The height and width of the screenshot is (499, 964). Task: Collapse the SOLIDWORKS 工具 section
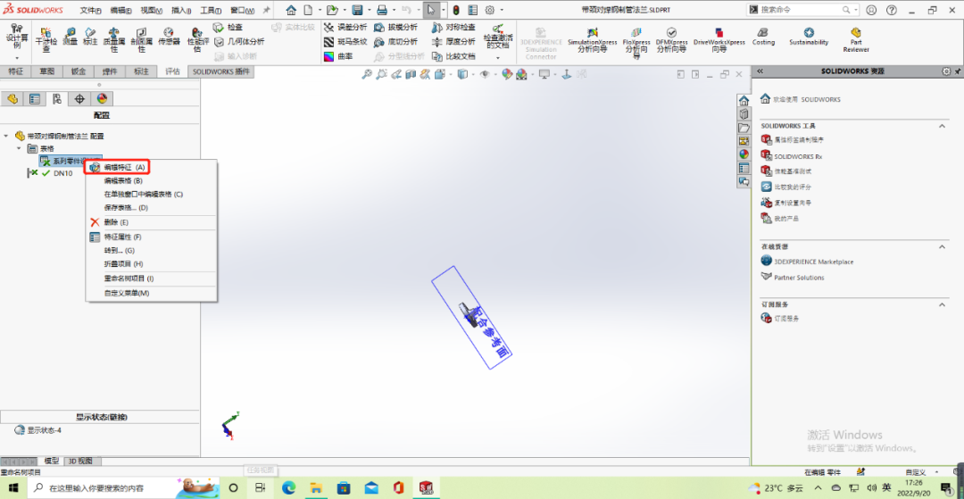coord(942,126)
